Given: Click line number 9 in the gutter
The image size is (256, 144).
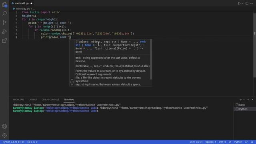Looking at the screenshot, I should click(x=16, y=37).
